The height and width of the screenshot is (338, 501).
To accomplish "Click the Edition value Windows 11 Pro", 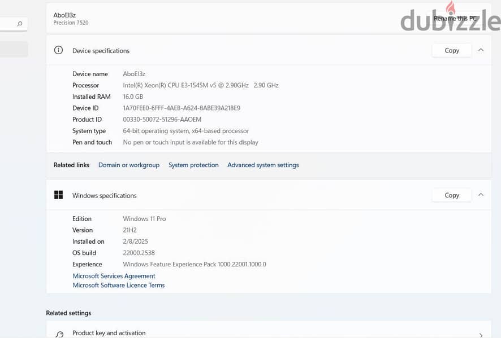I will tap(144, 219).
